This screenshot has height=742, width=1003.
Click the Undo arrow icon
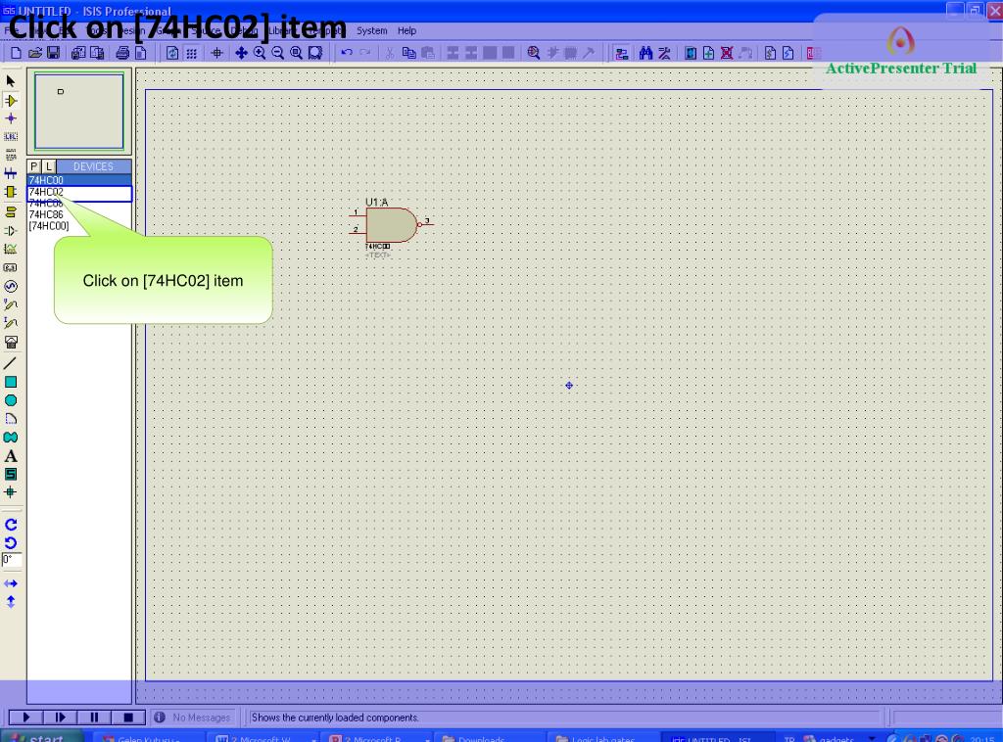coord(347,53)
